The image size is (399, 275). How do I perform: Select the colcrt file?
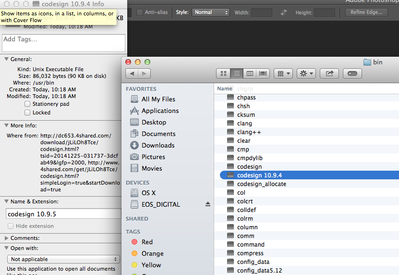[306, 201]
